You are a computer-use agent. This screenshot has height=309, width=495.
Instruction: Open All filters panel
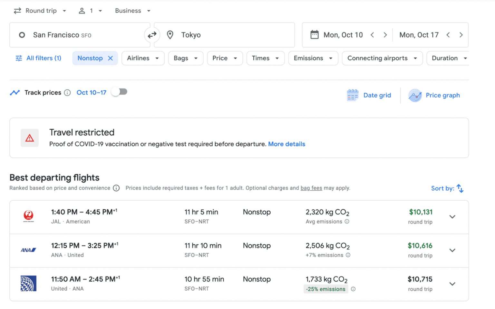[39, 58]
